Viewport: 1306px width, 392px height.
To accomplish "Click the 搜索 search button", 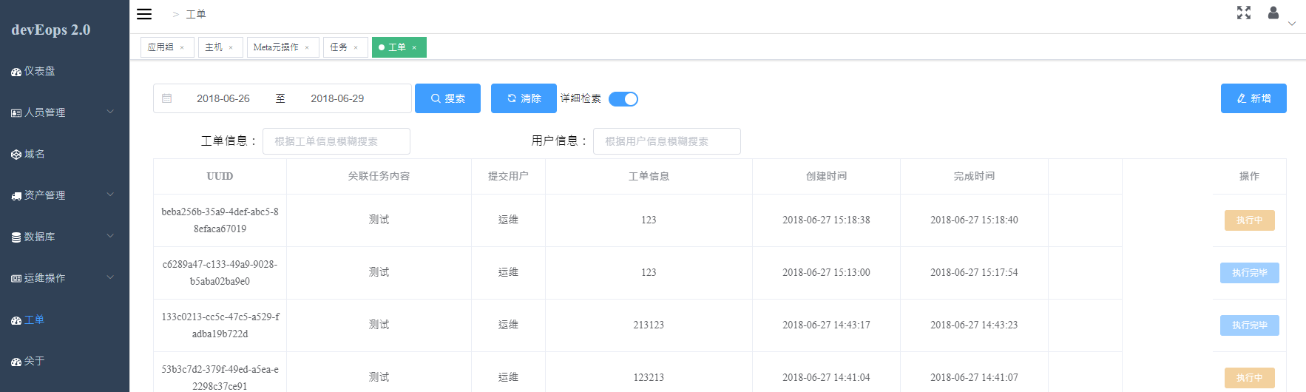I will tap(447, 98).
